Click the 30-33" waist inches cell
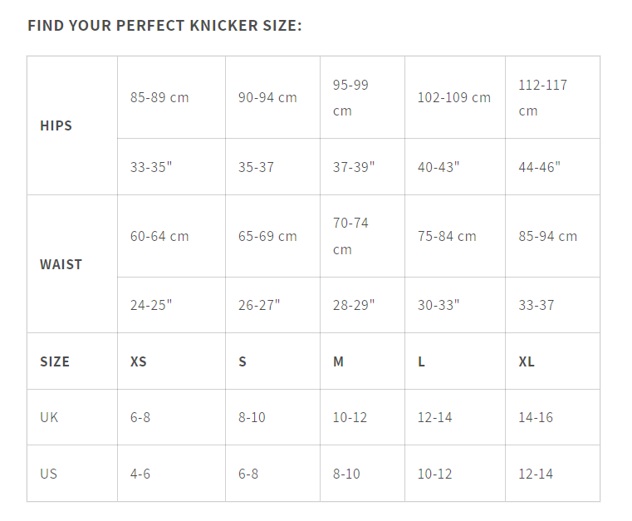Image resolution: width=632 pixels, height=521 pixels. point(438,305)
